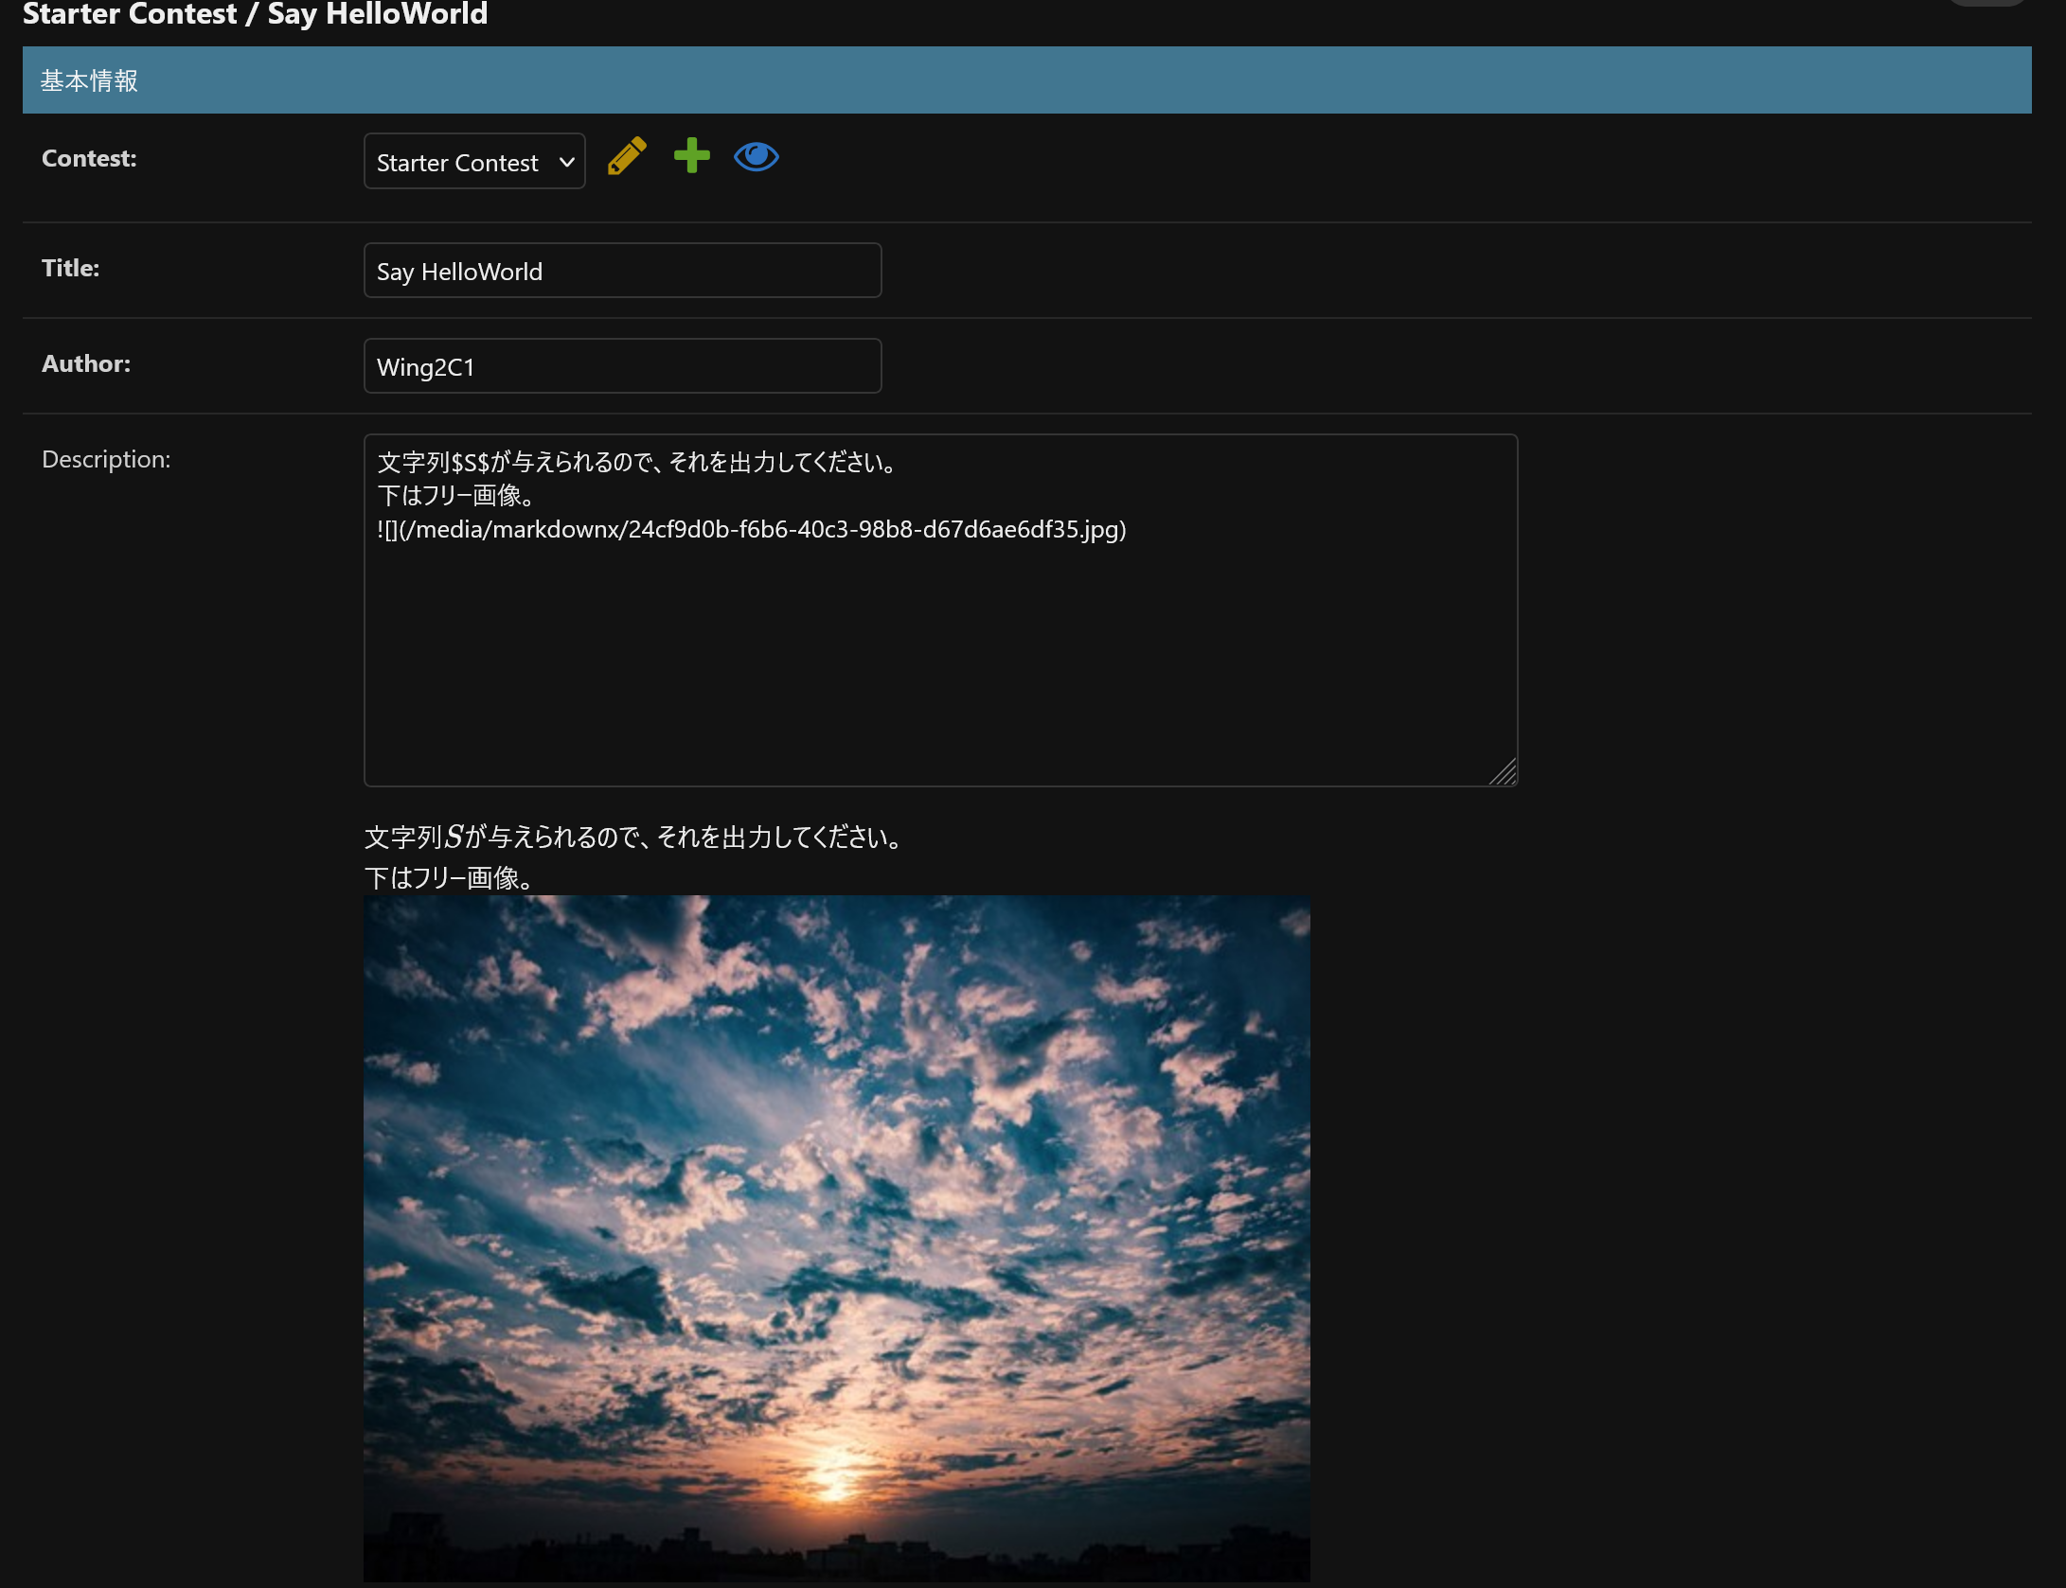Click the Title field containing Say HelloWorld
The image size is (2066, 1588).
pos(622,271)
